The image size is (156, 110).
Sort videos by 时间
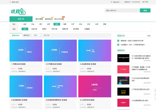[35, 35]
